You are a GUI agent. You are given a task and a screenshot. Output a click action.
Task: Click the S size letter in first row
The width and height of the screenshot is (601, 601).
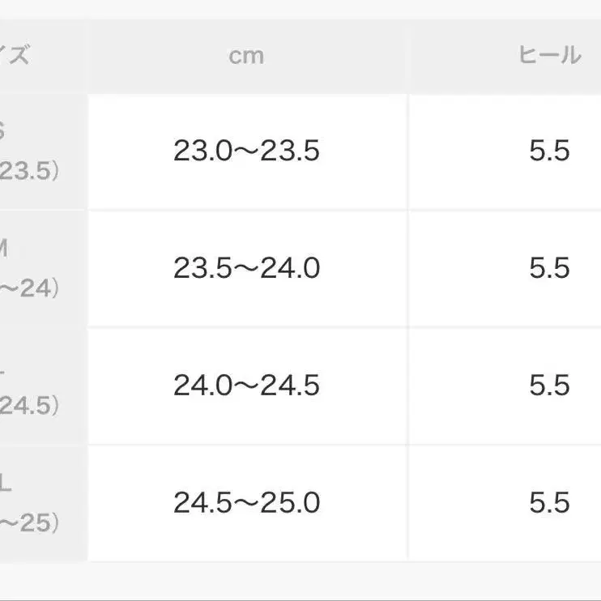click(x=3, y=132)
